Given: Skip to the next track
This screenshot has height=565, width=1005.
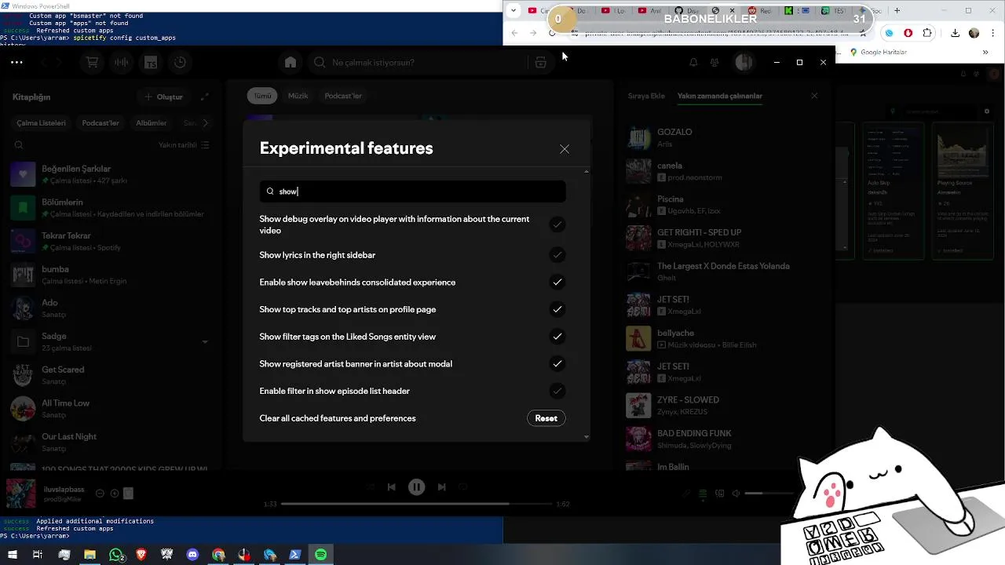Looking at the screenshot, I should pos(441,487).
